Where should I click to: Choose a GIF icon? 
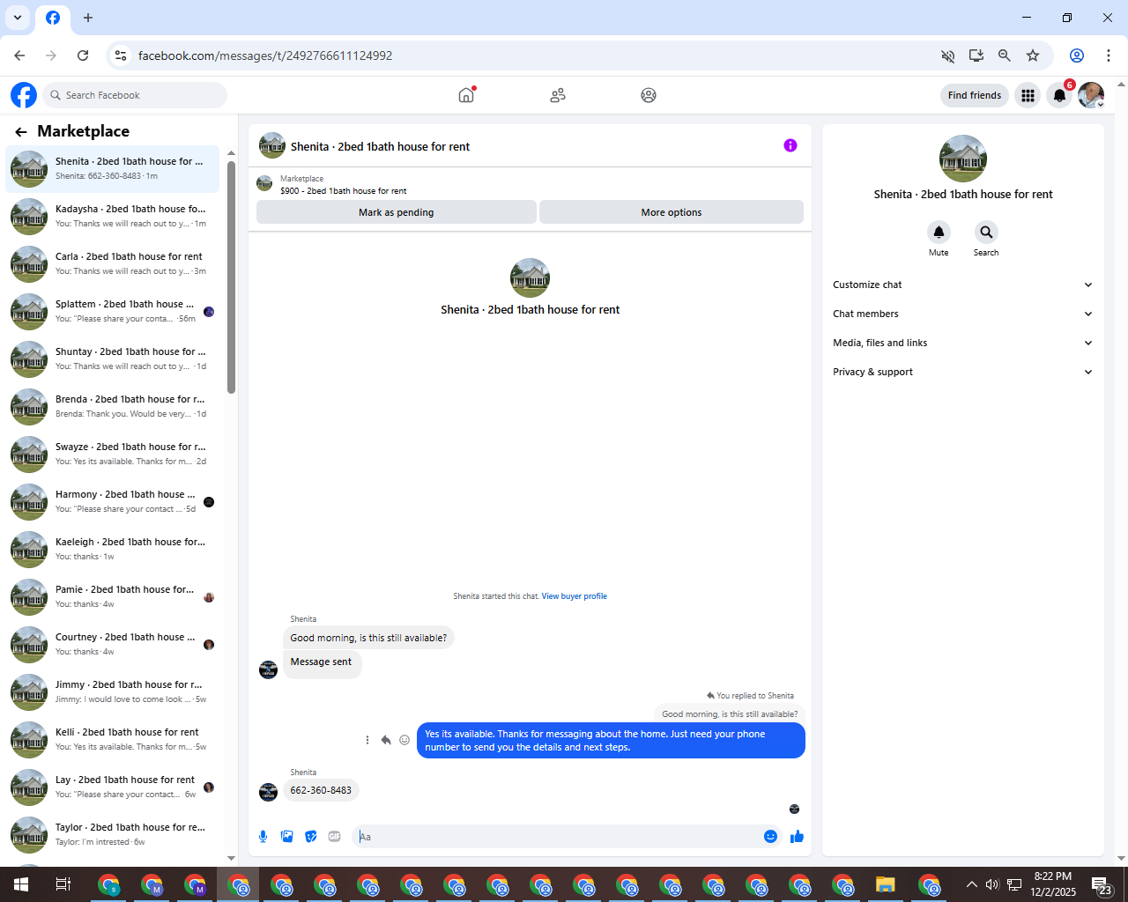(335, 837)
